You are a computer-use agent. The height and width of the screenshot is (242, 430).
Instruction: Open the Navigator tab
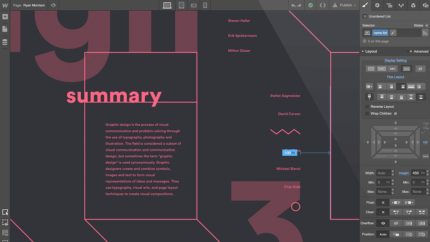point(389,5)
